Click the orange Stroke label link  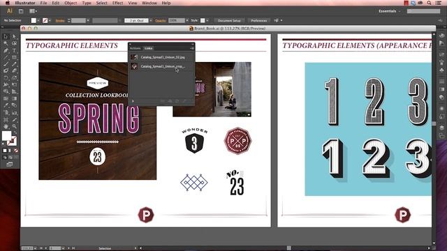(x=60, y=21)
